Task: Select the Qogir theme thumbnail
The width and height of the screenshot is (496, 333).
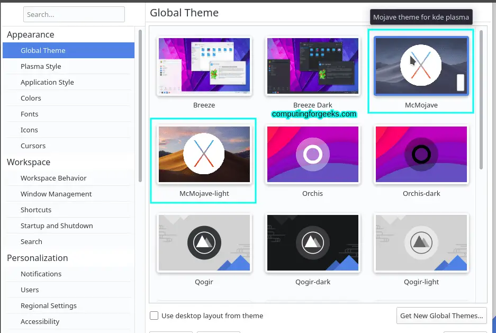Action: (x=204, y=242)
